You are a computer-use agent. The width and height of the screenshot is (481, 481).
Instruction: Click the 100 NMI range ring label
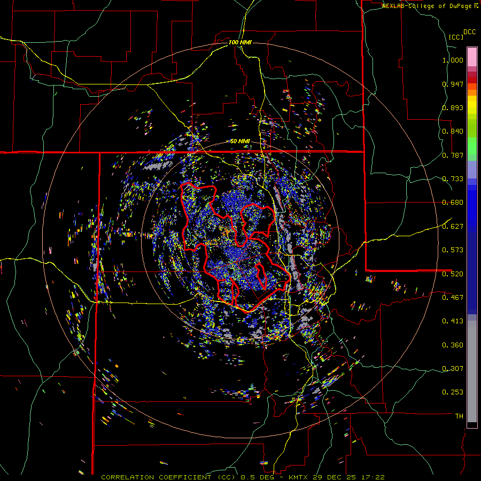click(x=240, y=42)
